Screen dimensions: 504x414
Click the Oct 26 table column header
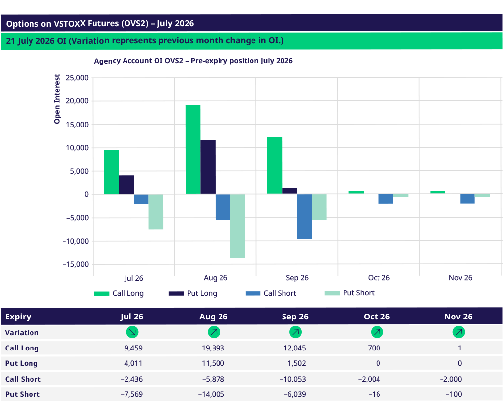coord(377,317)
